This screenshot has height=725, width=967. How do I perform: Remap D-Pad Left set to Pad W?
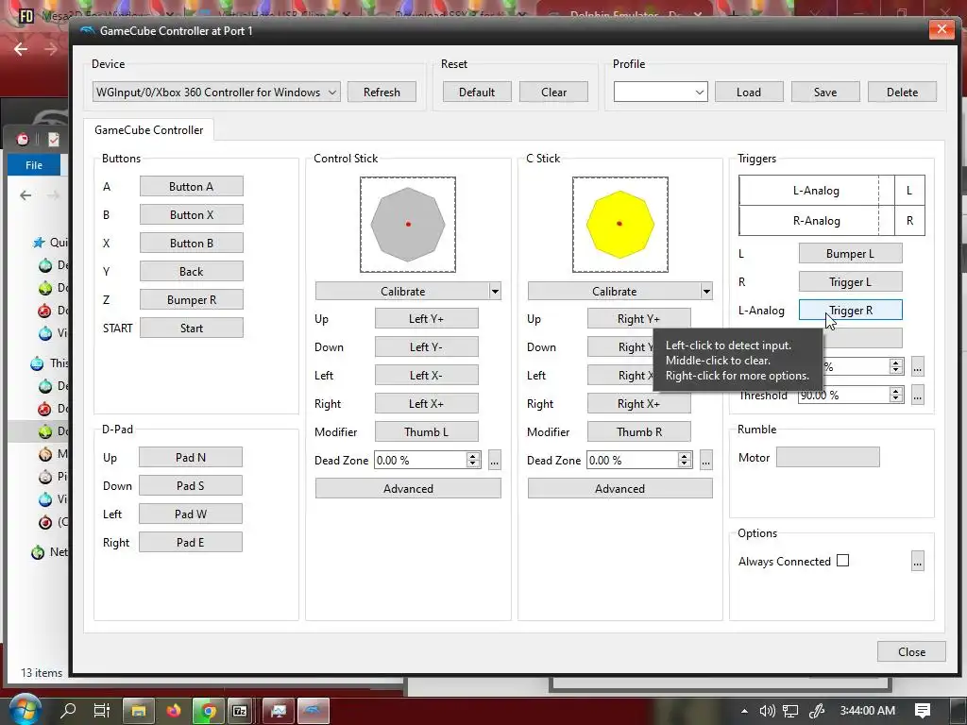point(190,514)
